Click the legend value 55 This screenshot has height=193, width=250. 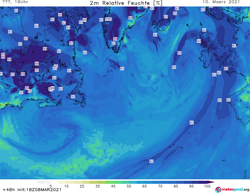point(129,186)
